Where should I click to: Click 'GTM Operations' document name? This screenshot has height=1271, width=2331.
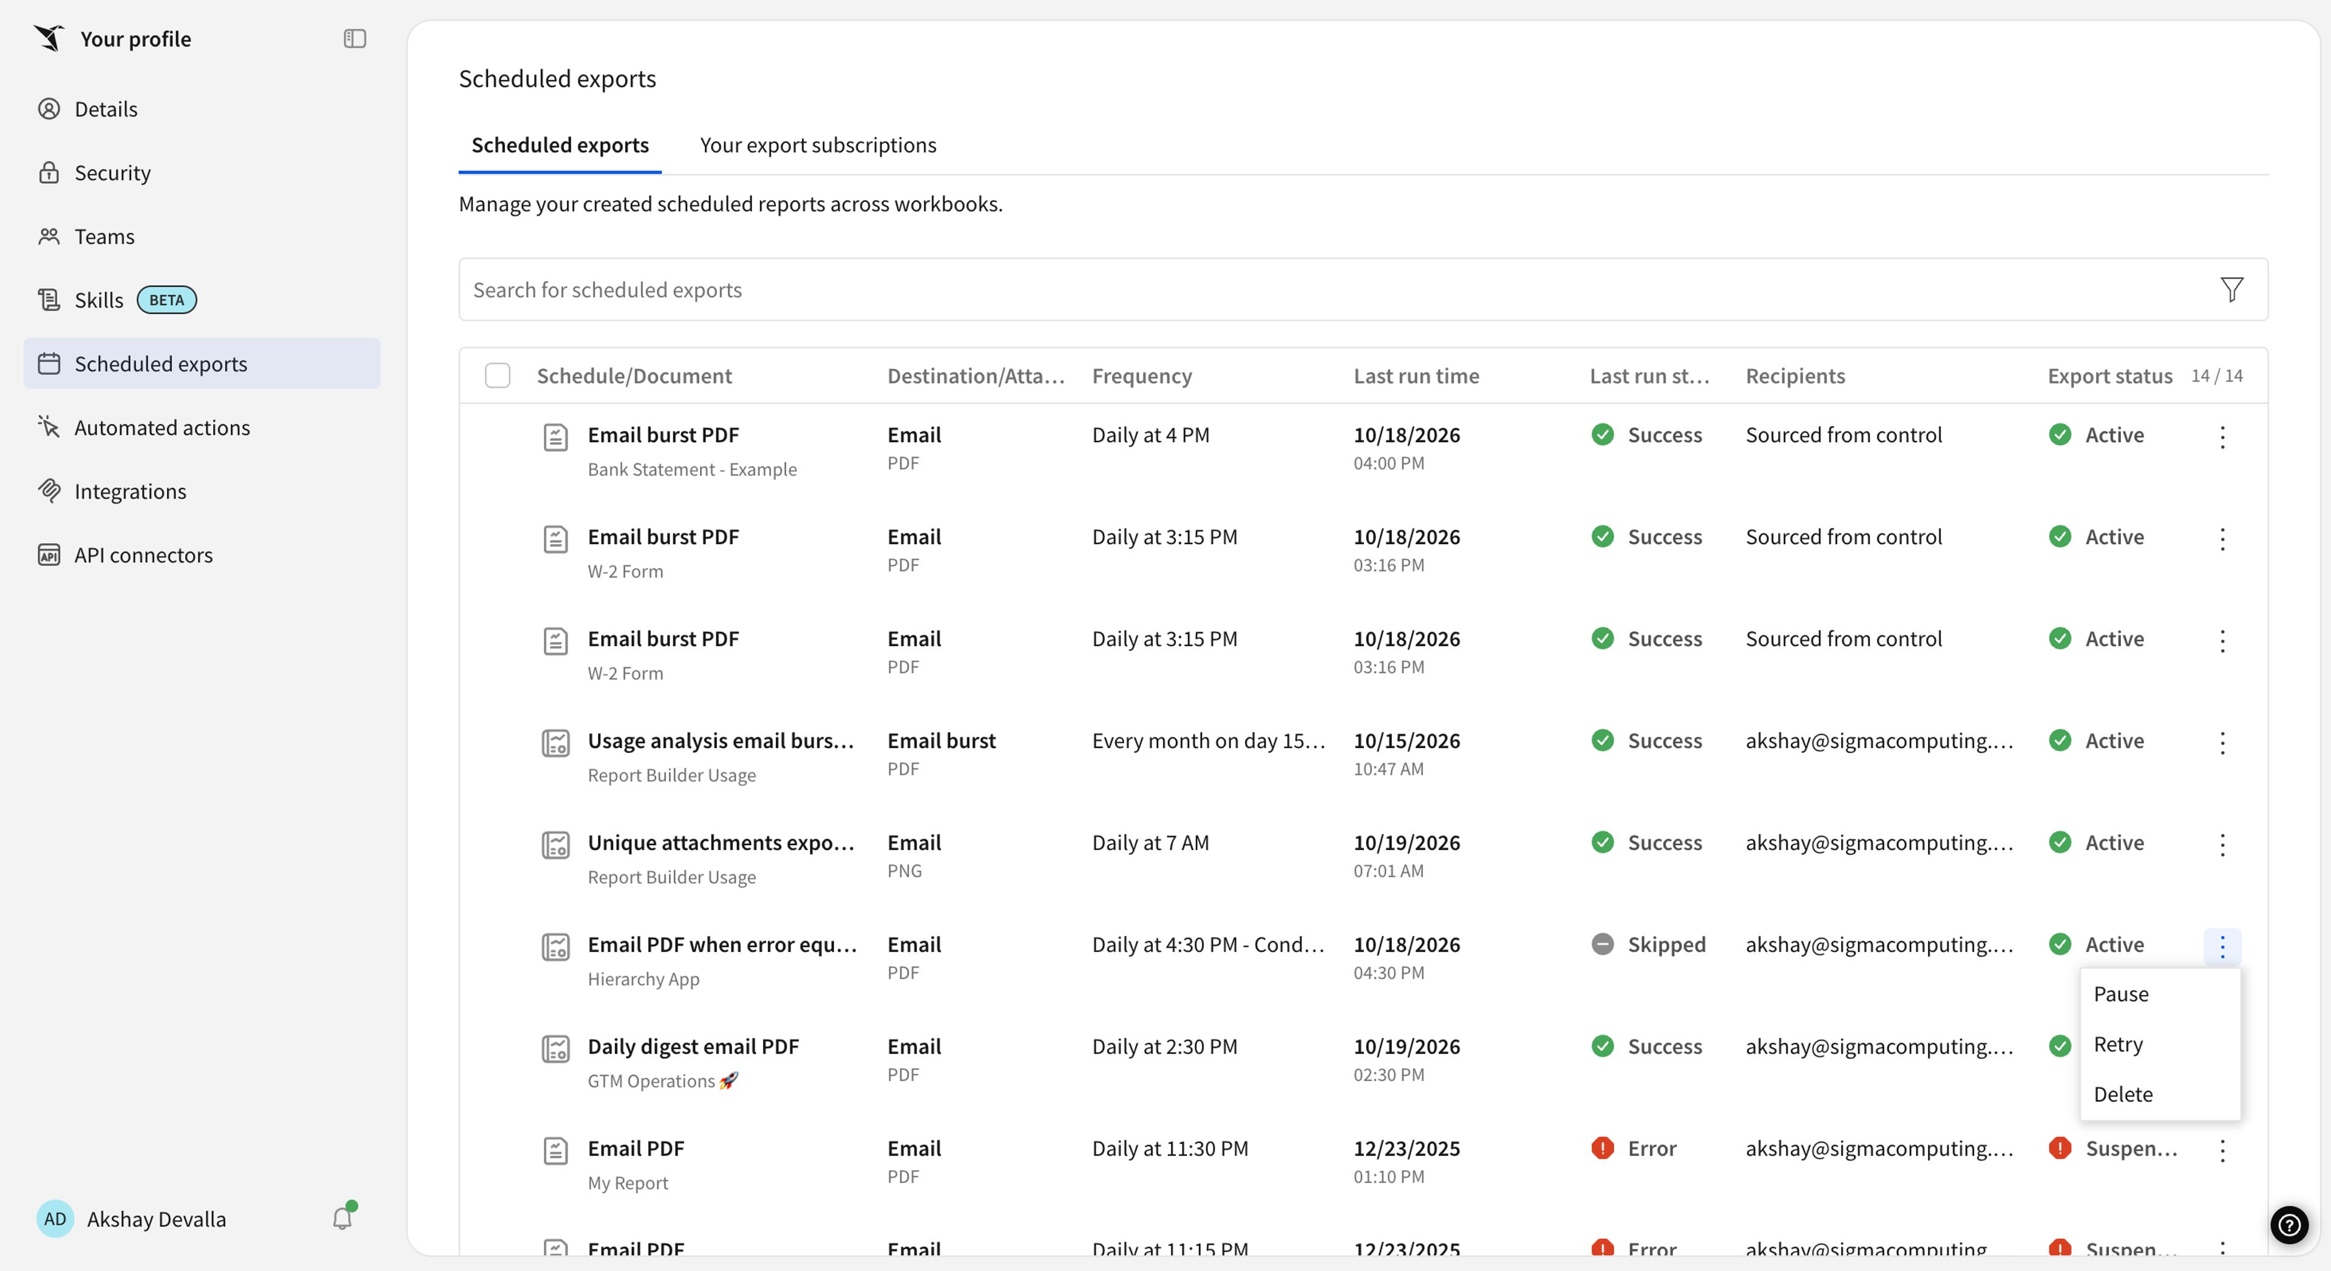[662, 1081]
